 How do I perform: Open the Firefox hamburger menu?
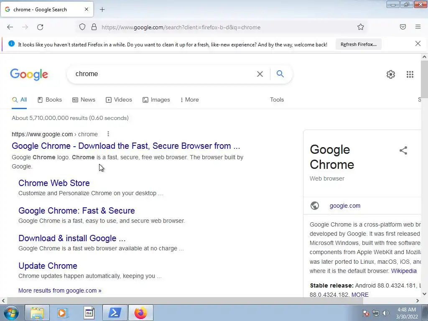tap(418, 27)
